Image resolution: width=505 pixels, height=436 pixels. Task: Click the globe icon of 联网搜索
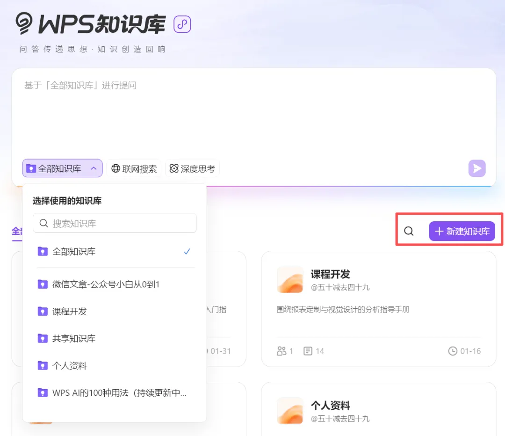tap(115, 168)
